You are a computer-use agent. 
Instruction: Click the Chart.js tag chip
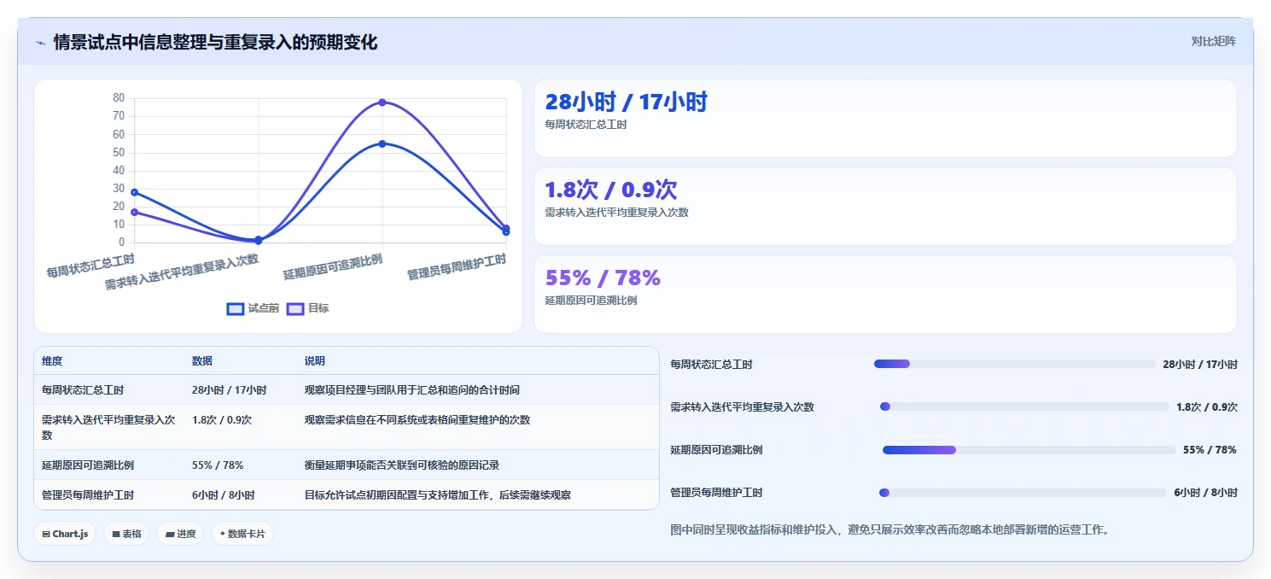point(65,534)
